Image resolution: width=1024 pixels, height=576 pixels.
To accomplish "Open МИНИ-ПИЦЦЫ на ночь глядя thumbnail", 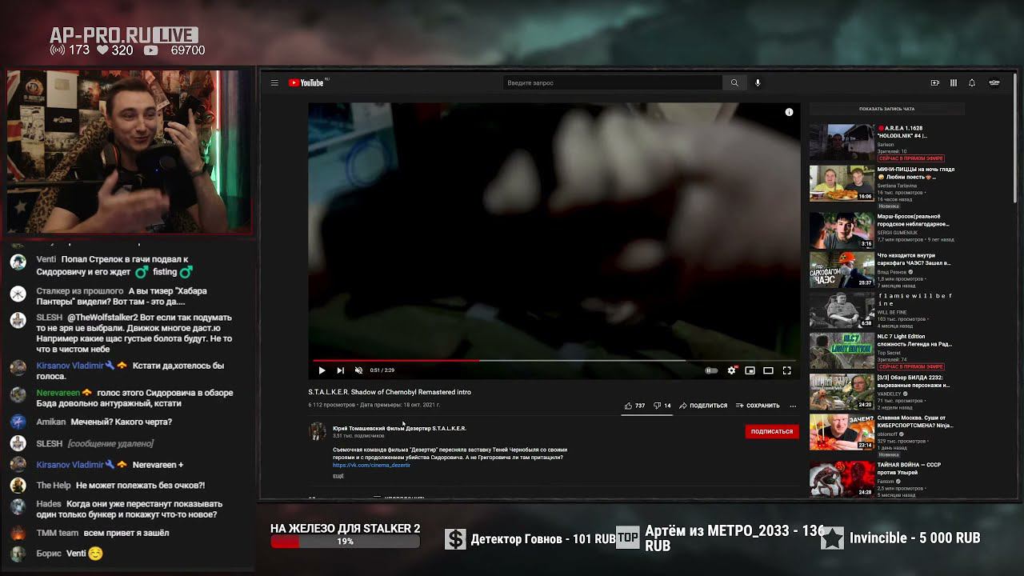I will (842, 183).
